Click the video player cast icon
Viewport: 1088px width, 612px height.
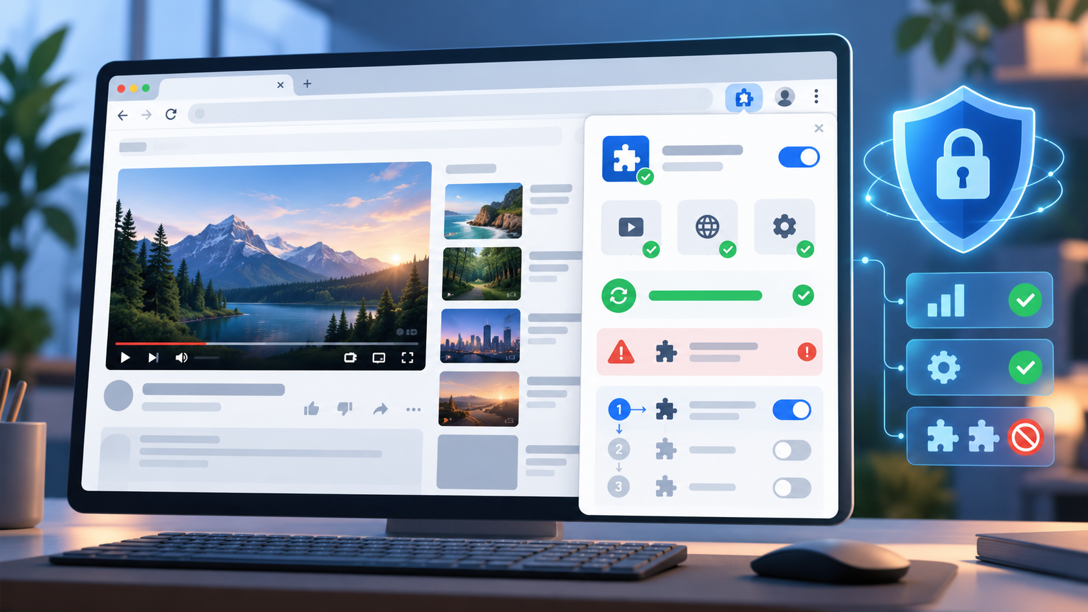tap(350, 358)
